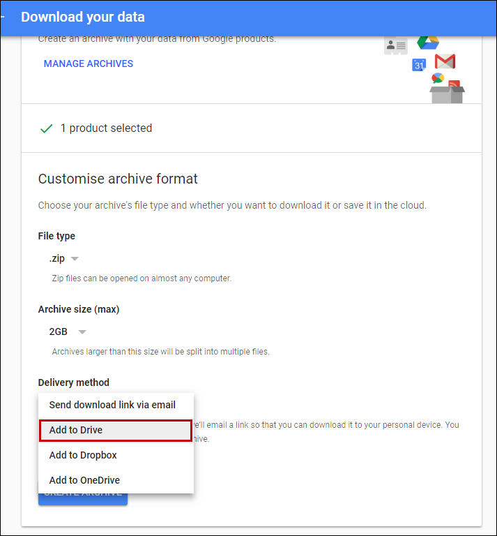Select Add to Drive delivery option
Screen dimensions: 497x536
[x=115, y=430]
